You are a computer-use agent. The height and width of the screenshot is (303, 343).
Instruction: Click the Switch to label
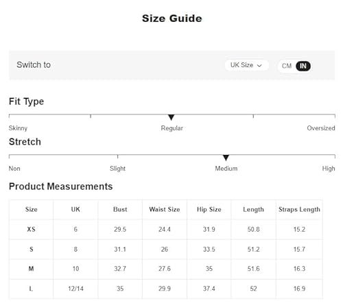34,64
